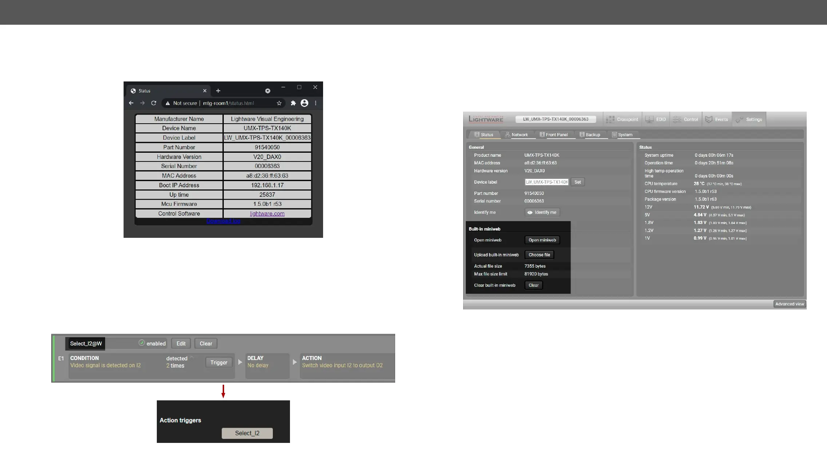827x464 pixels.
Task: Open the browser extensions puzzle icon
Action: pyautogui.click(x=293, y=103)
